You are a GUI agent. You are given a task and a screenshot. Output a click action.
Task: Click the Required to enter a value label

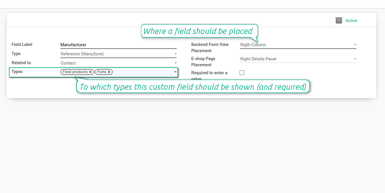[209, 76]
